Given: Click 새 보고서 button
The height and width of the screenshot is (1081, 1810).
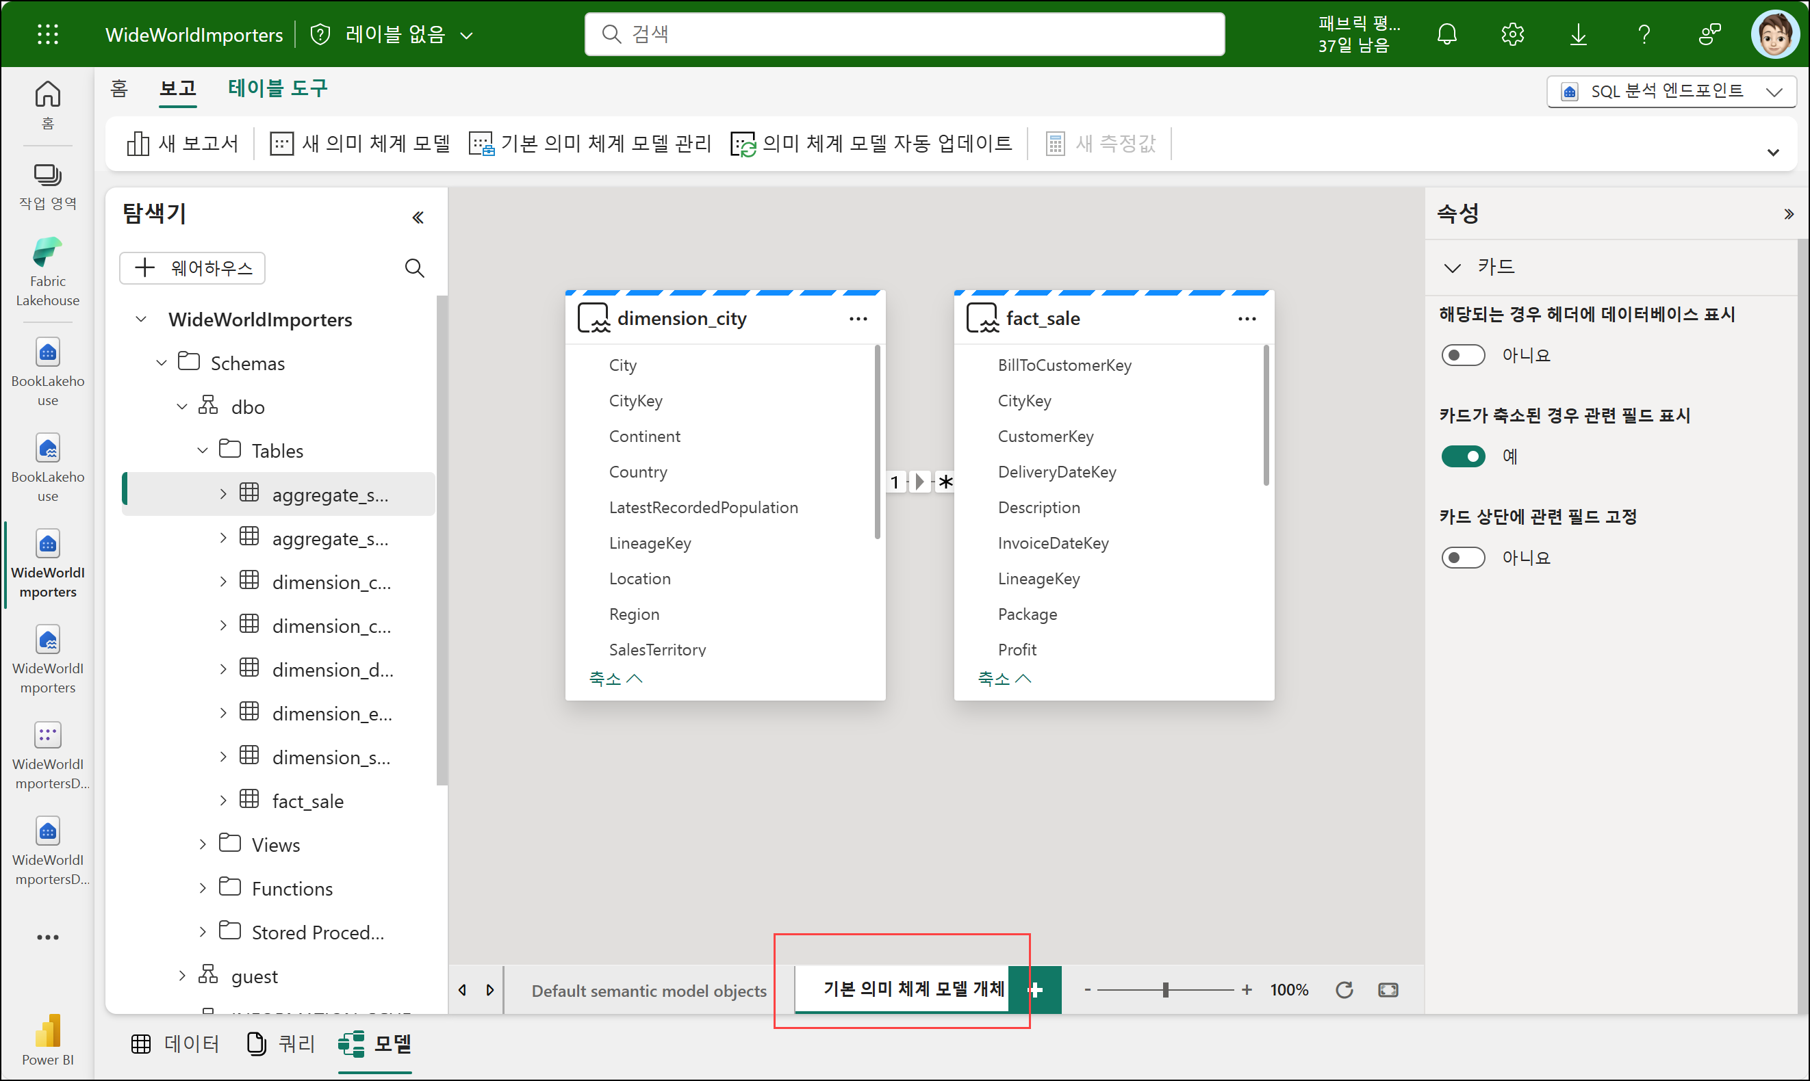Looking at the screenshot, I should point(183,144).
